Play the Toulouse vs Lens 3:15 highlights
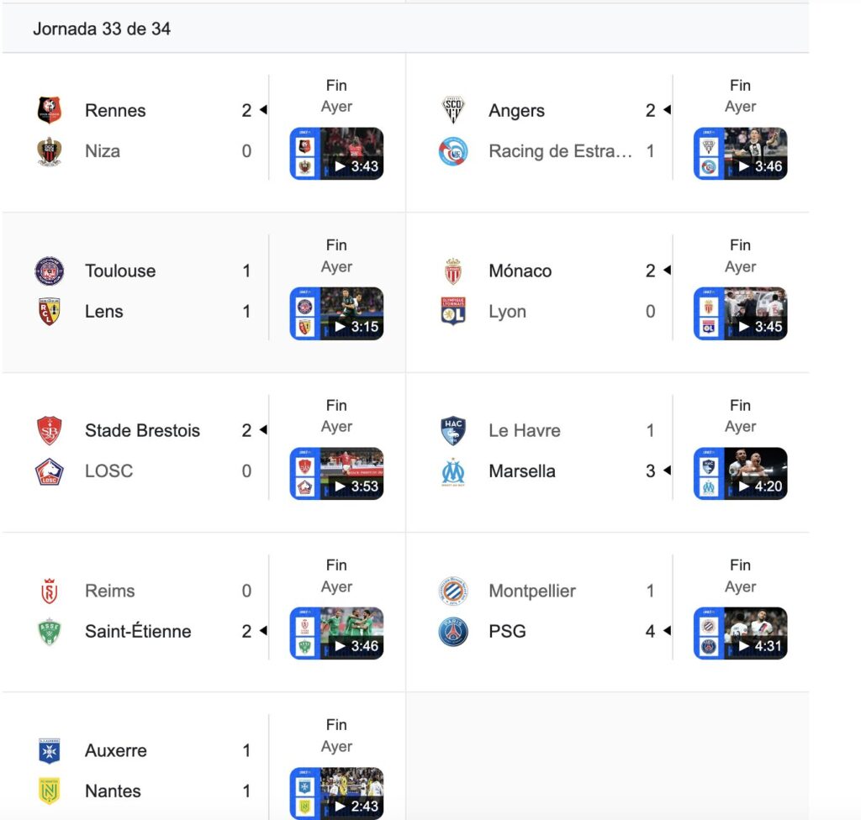The image size is (861, 820). [x=336, y=313]
